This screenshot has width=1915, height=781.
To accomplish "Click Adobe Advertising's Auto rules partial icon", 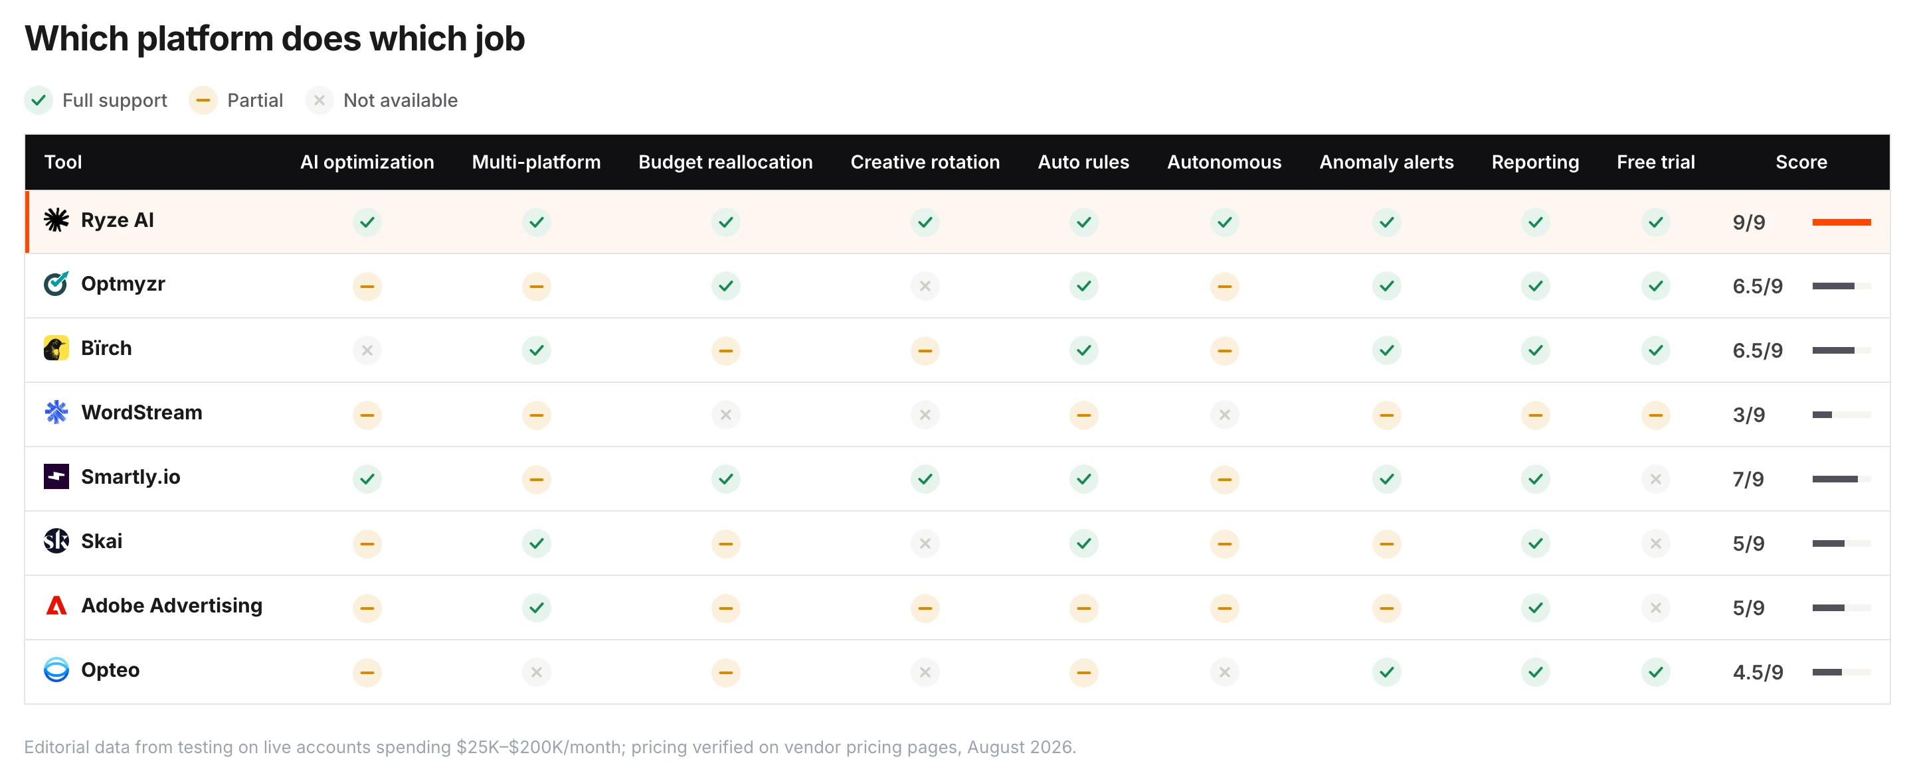I will (1084, 608).
